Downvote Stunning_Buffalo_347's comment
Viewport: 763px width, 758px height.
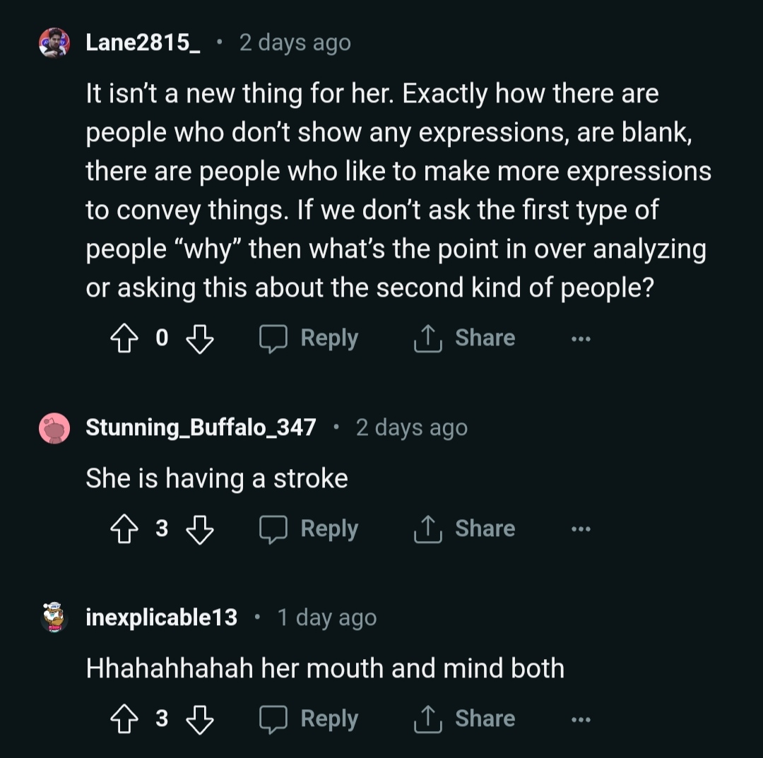(x=199, y=528)
